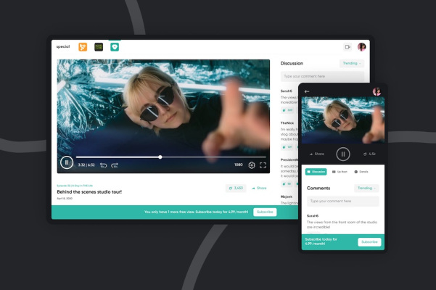Pause the desktop video player

tap(66, 163)
